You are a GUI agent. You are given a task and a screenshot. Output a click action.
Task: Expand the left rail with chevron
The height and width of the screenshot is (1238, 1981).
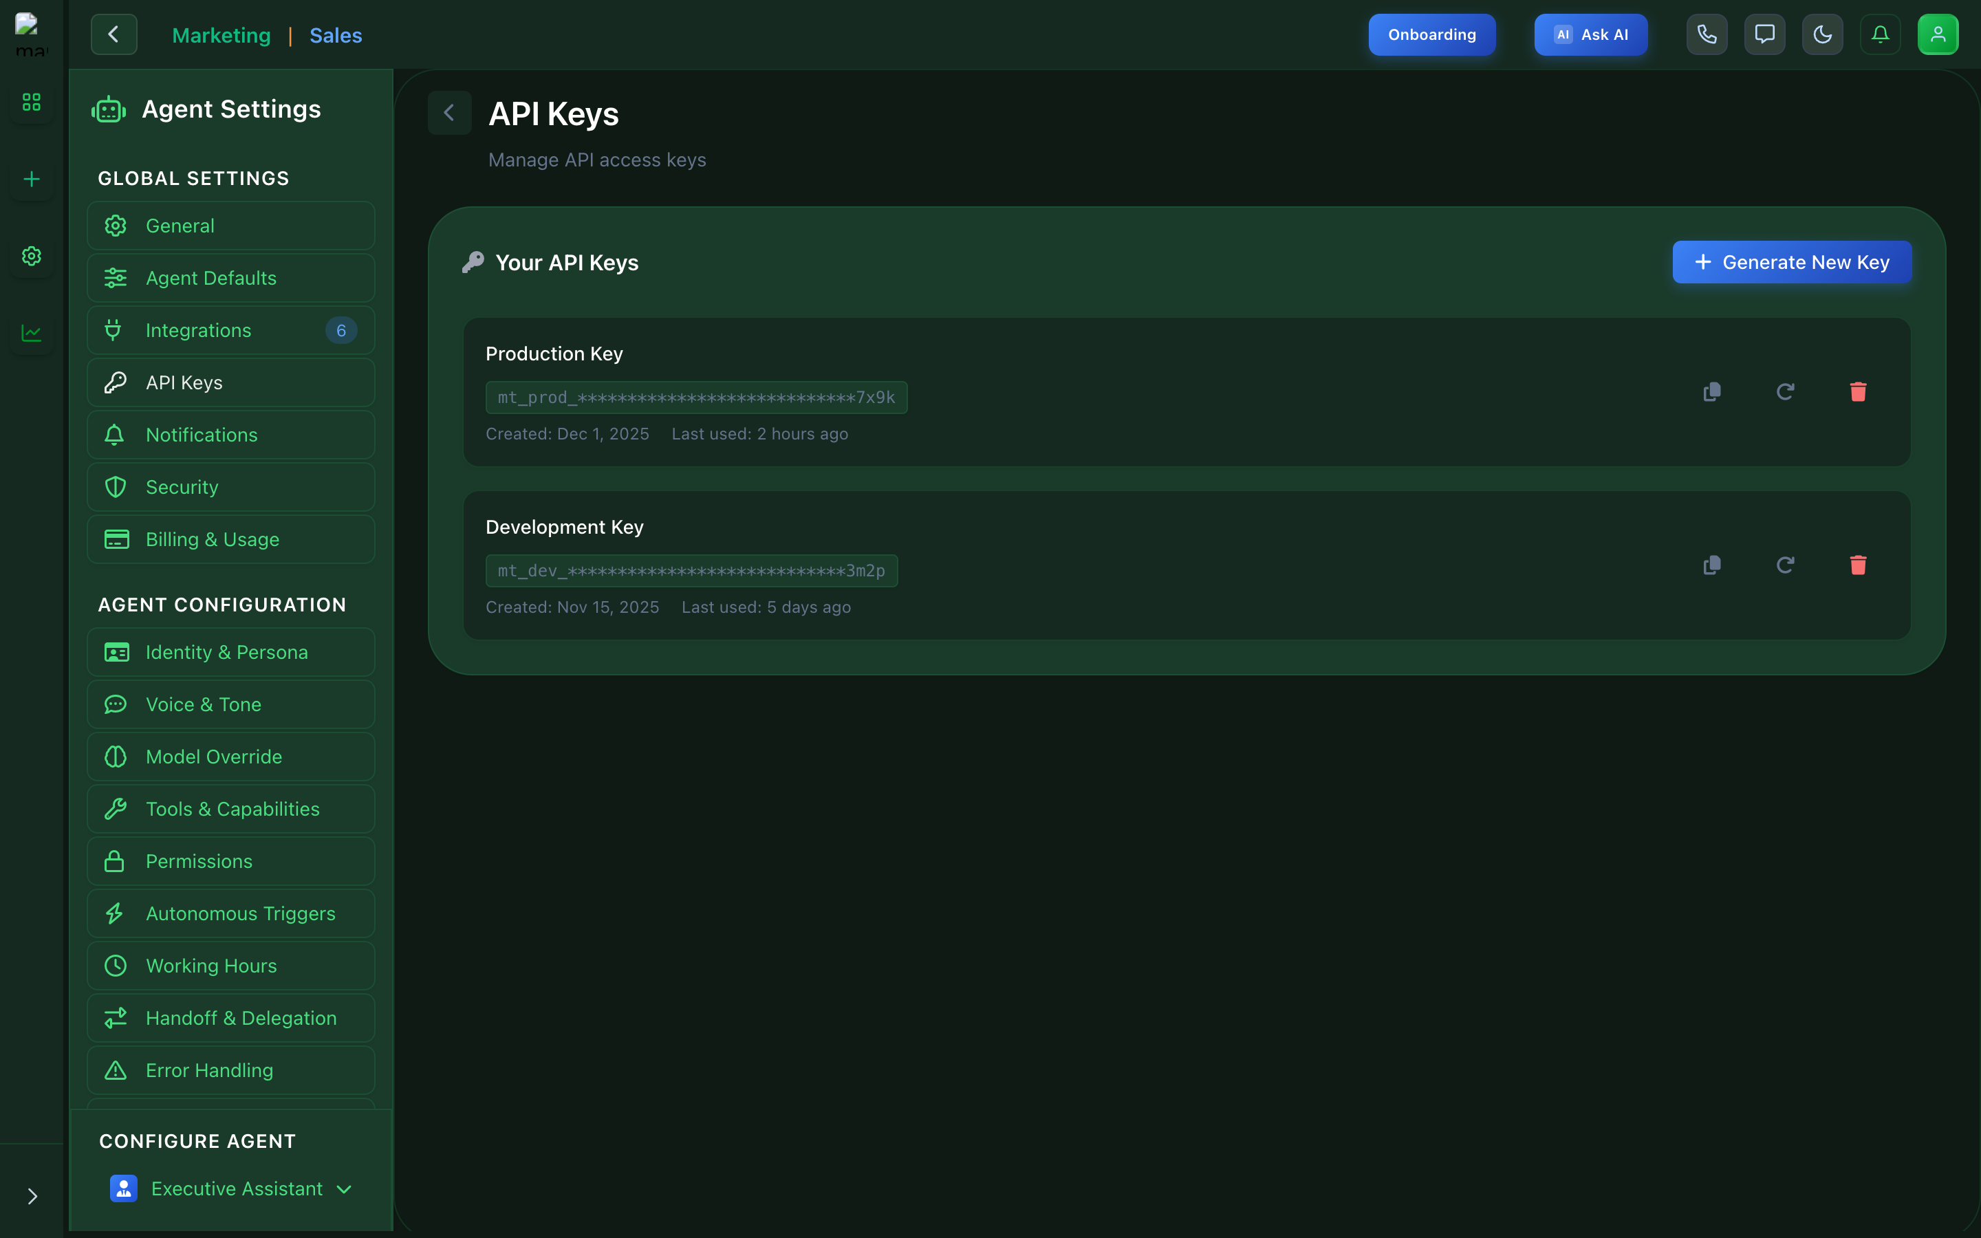32,1196
